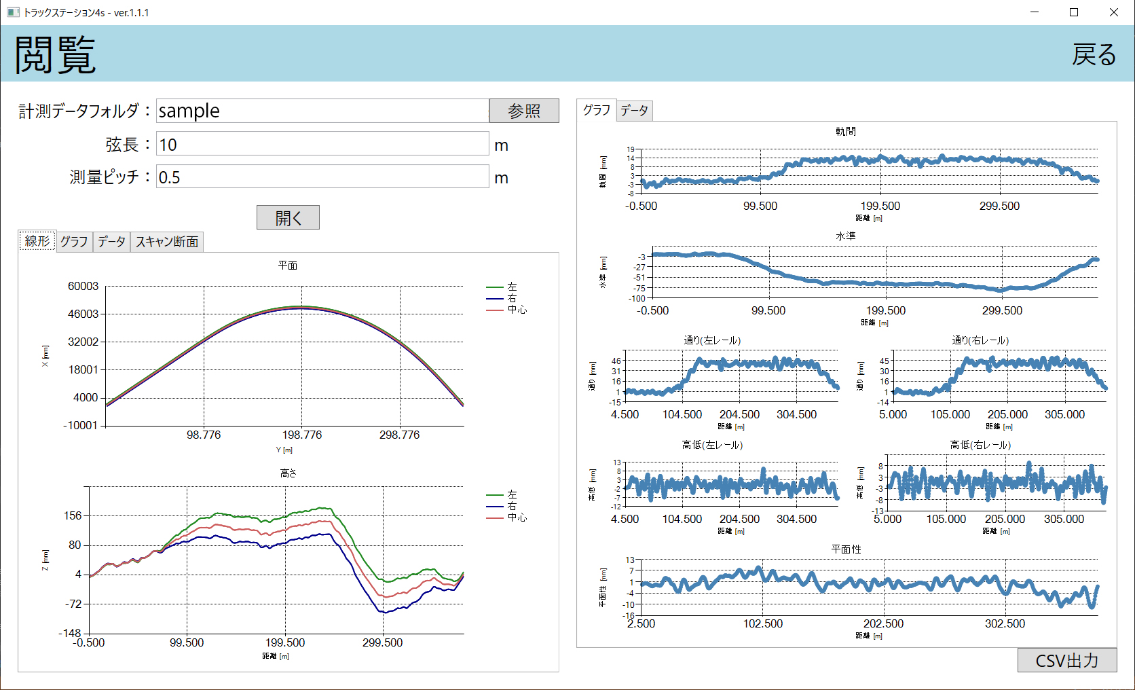Click the -148 axis value in 高さ chart
1135x690 pixels.
tap(70, 633)
